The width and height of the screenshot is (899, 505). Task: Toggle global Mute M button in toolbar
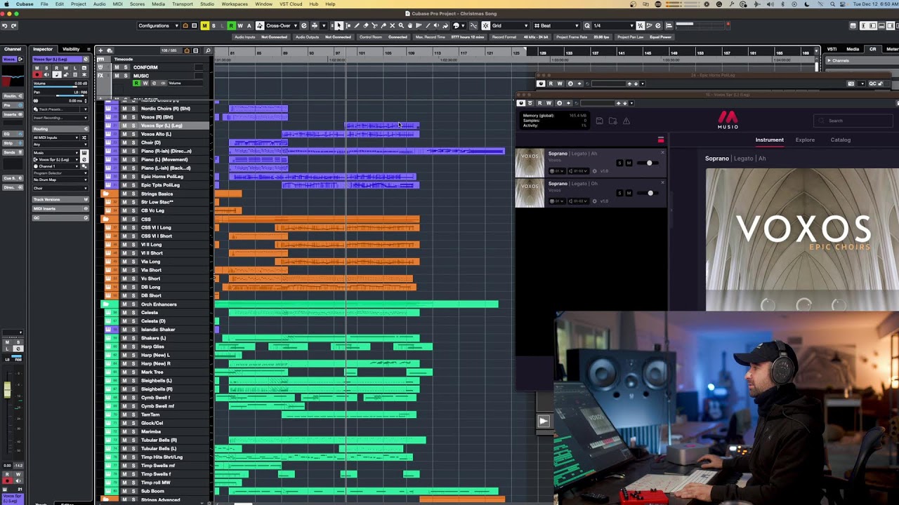(204, 26)
